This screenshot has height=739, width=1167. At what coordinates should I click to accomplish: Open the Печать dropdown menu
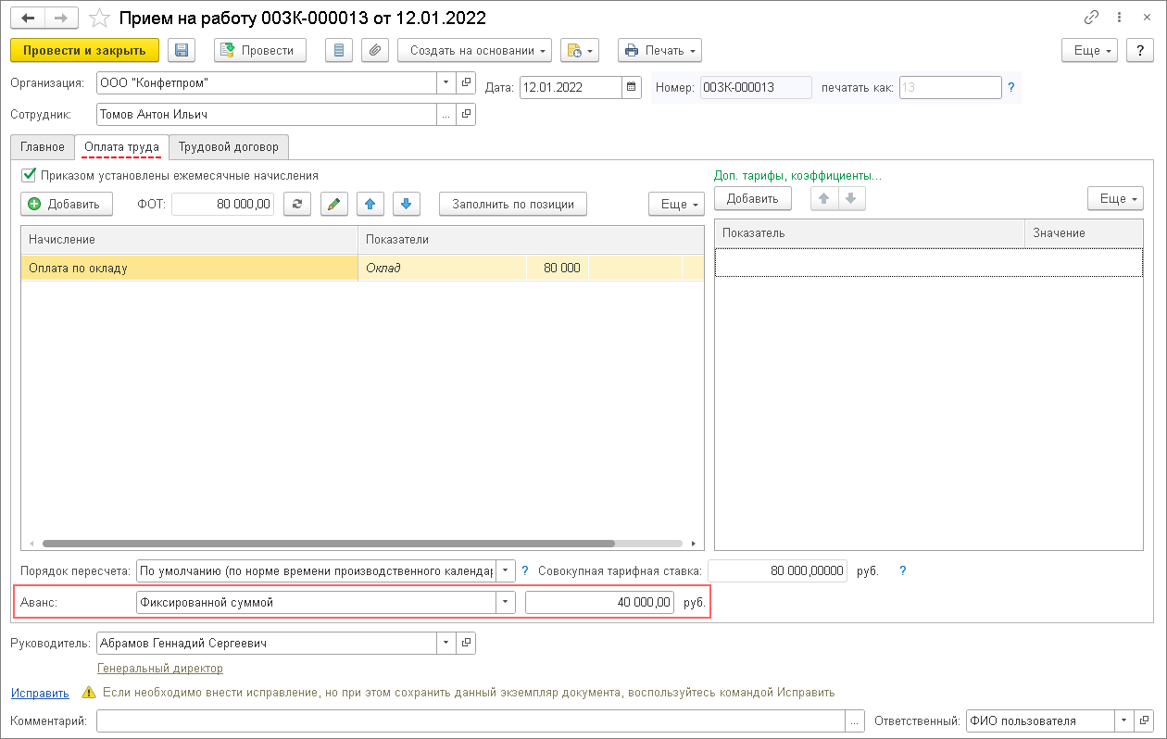[x=659, y=50]
